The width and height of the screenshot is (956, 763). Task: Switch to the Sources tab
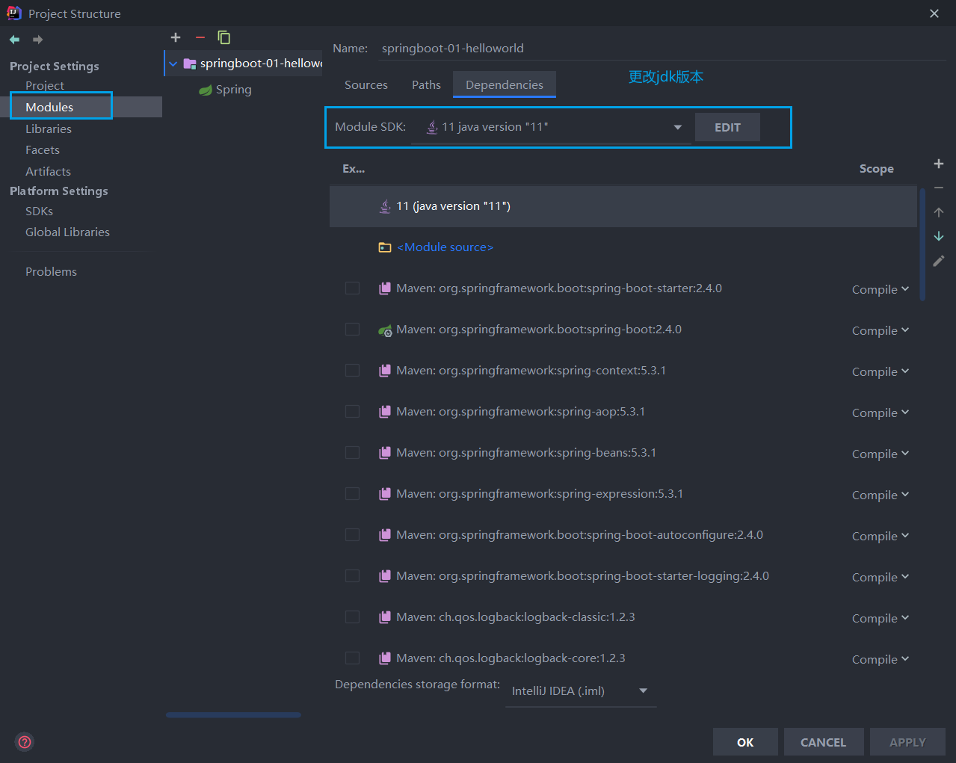click(366, 85)
